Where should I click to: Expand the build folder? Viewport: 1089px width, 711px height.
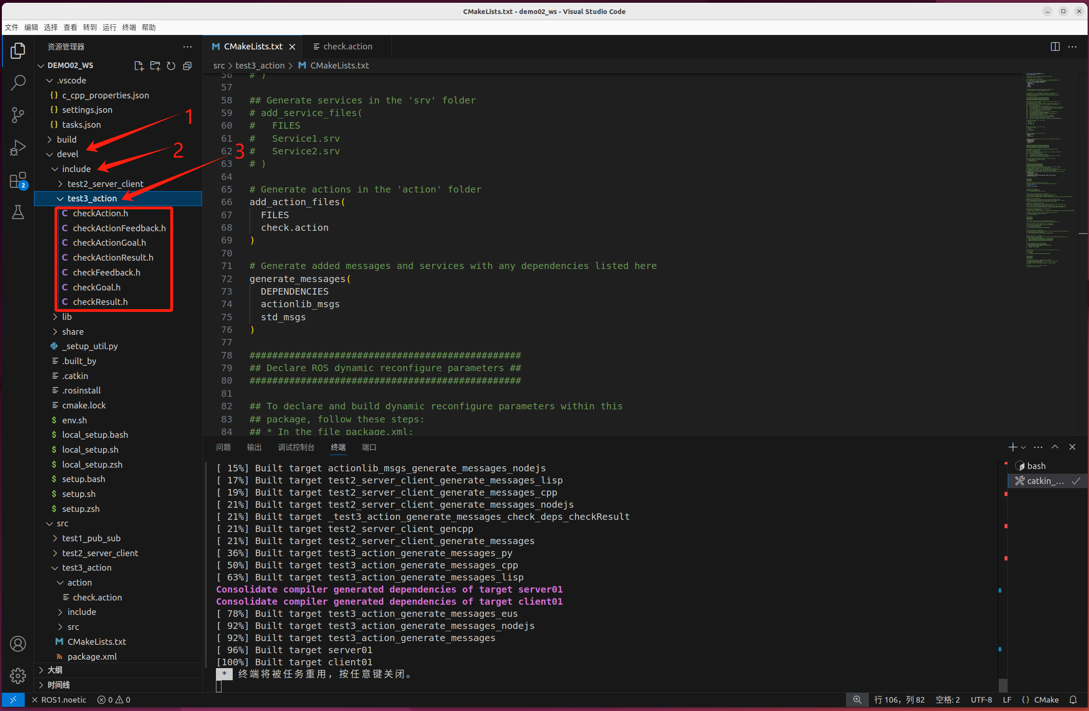point(66,139)
